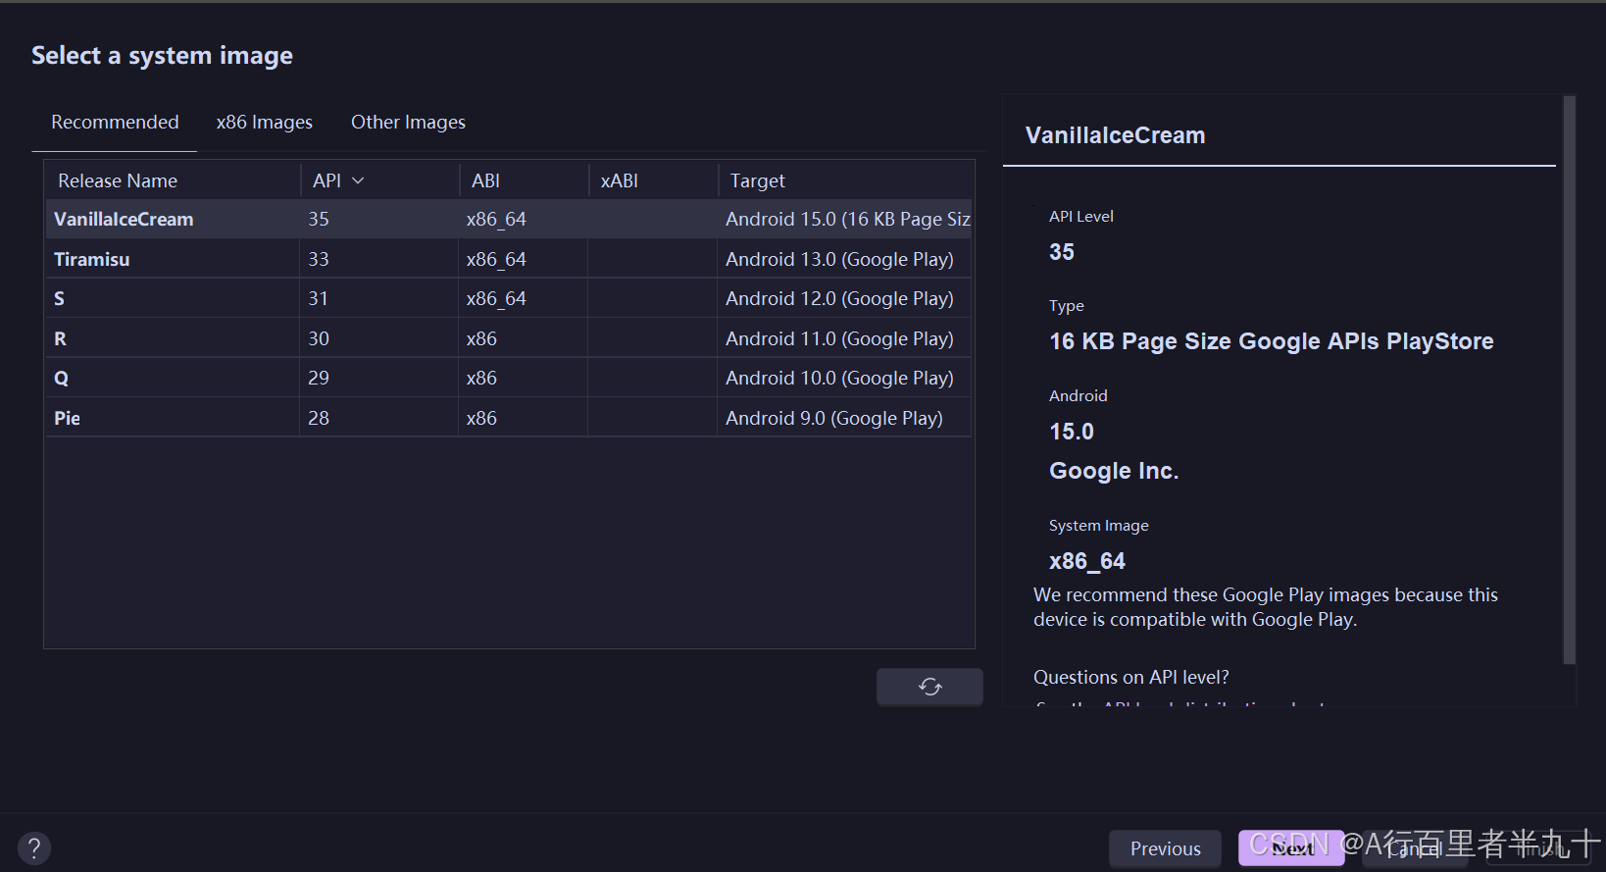Click the VanillaIceCream details panel heading
Image resolution: width=1606 pixels, height=872 pixels.
coord(1115,135)
